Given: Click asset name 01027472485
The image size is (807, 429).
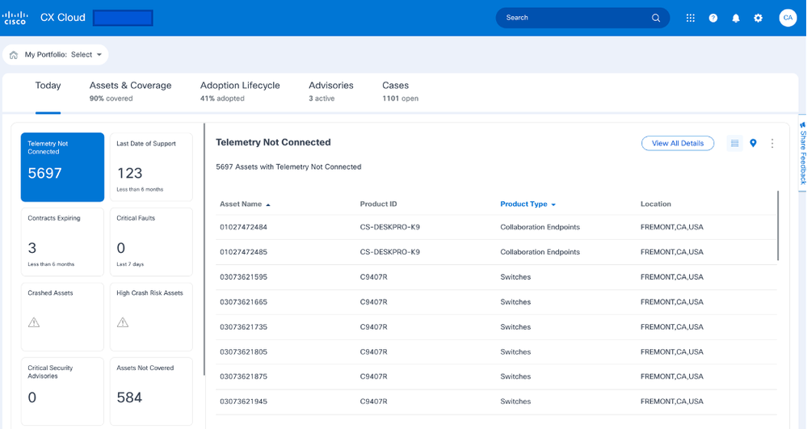Looking at the screenshot, I should 243,252.
